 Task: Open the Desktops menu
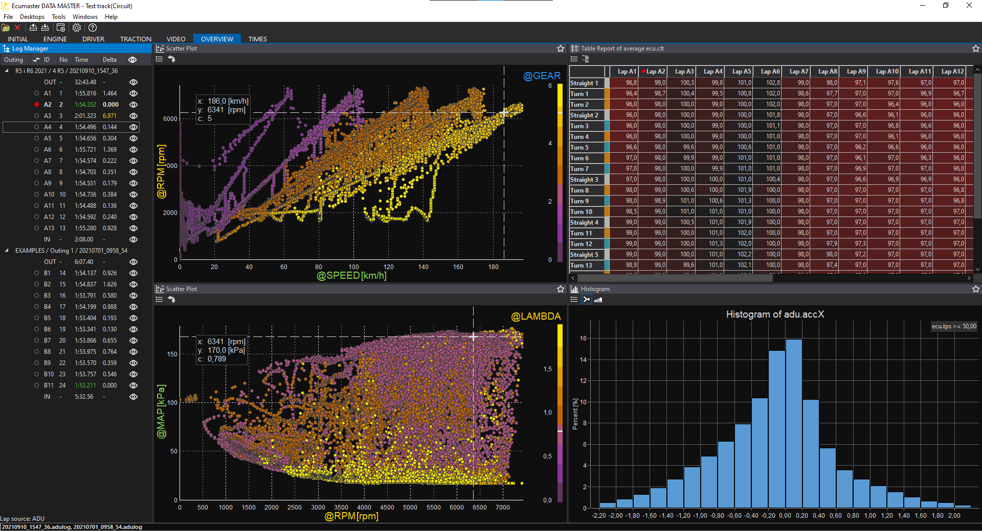[x=32, y=17]
